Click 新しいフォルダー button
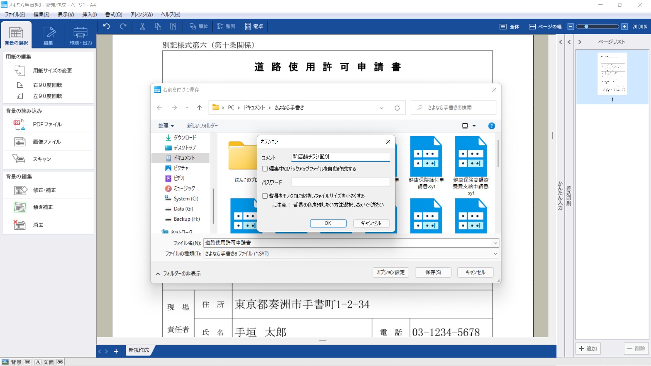The width and height of the screenshot is (651, 366). 202,126
